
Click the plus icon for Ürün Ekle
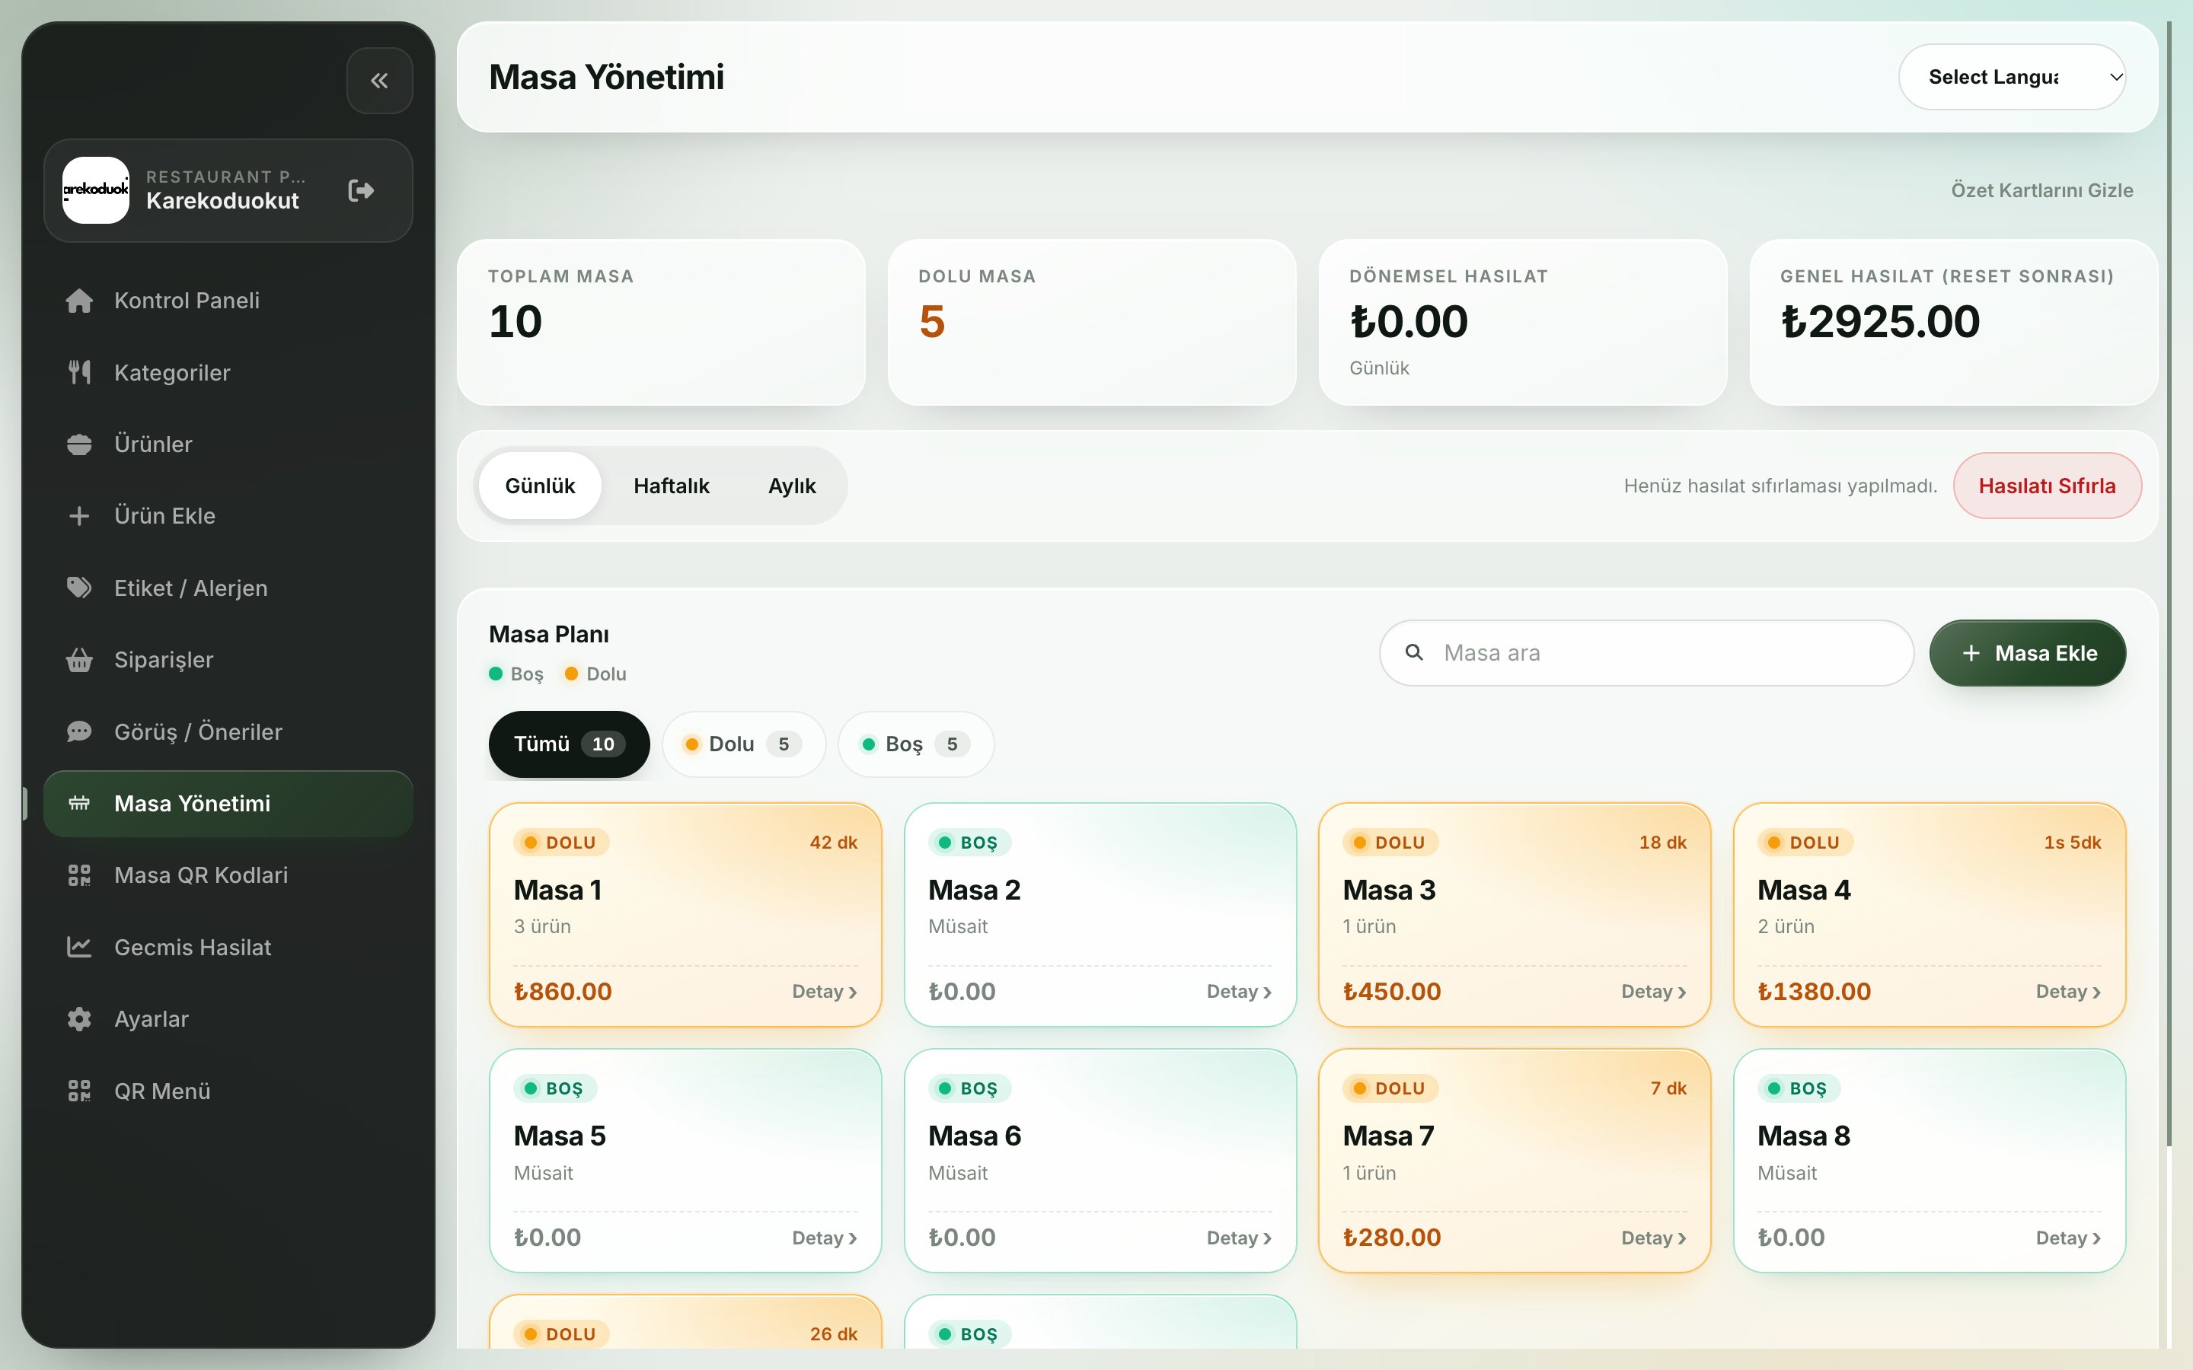click(80, 515)
